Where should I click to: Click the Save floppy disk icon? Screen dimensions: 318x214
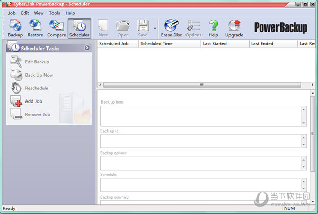pos(143,25)
